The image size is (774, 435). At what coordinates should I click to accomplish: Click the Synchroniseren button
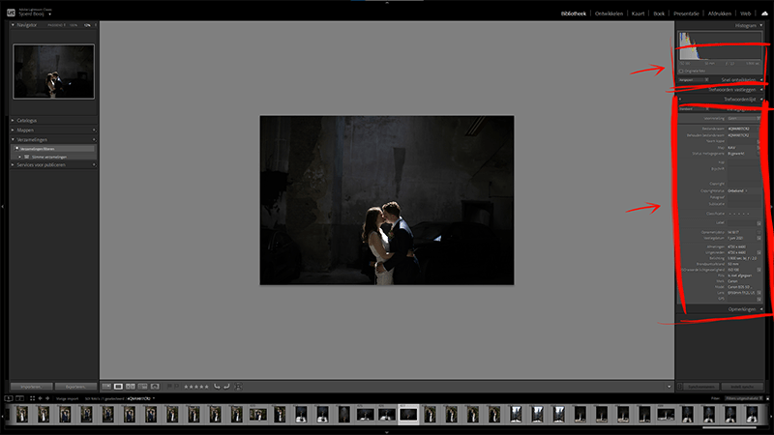(x=701, y=387)
